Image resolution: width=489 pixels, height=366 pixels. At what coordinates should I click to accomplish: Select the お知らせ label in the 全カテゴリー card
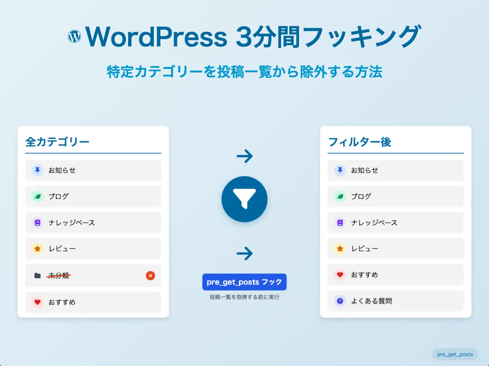[x=62, y=170]
